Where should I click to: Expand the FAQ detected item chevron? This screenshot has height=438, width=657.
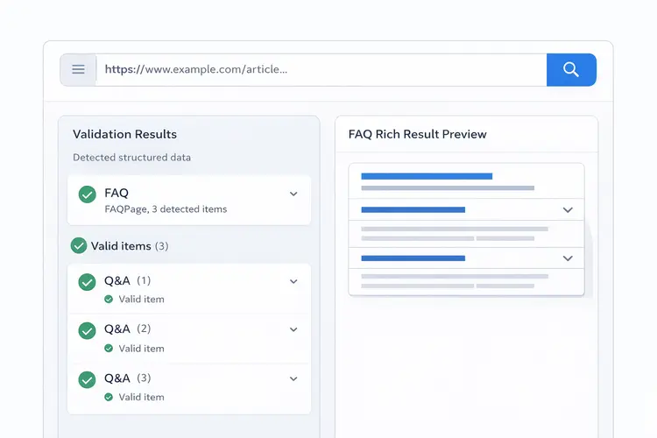click(x=293, y=194)
